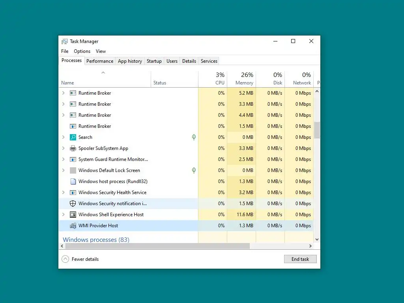The height and width of the screenshot is (303, 404).
Task: Click the Windows Security notification shield icon
Action: click(73, 204)
